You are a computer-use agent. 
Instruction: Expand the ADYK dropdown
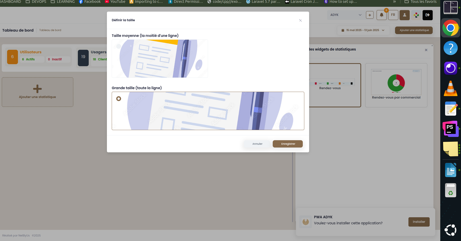coord(345,15)
